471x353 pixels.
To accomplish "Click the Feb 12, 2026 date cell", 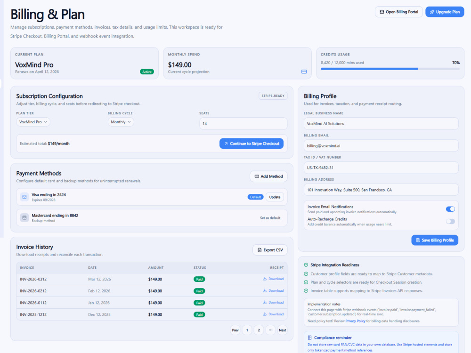I will click(x=99, y=291).
